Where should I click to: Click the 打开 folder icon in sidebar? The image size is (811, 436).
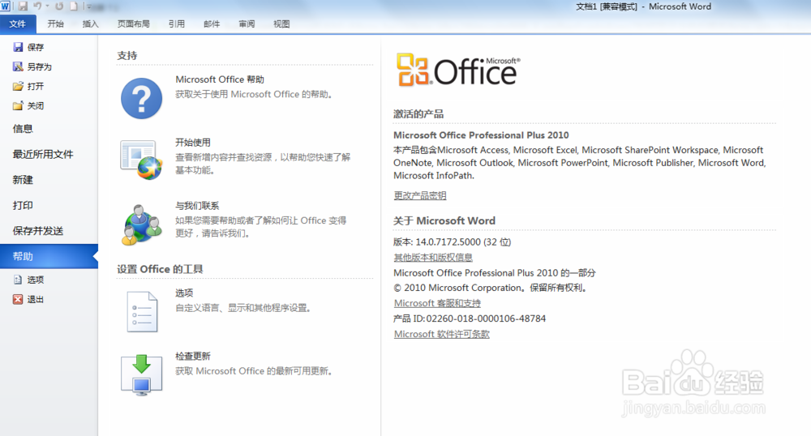pyautogui.click(x=18, y=86)
